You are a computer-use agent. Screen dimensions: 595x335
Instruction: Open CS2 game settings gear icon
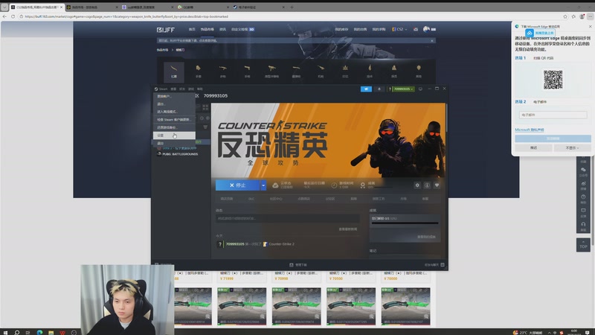click(417, 185)
